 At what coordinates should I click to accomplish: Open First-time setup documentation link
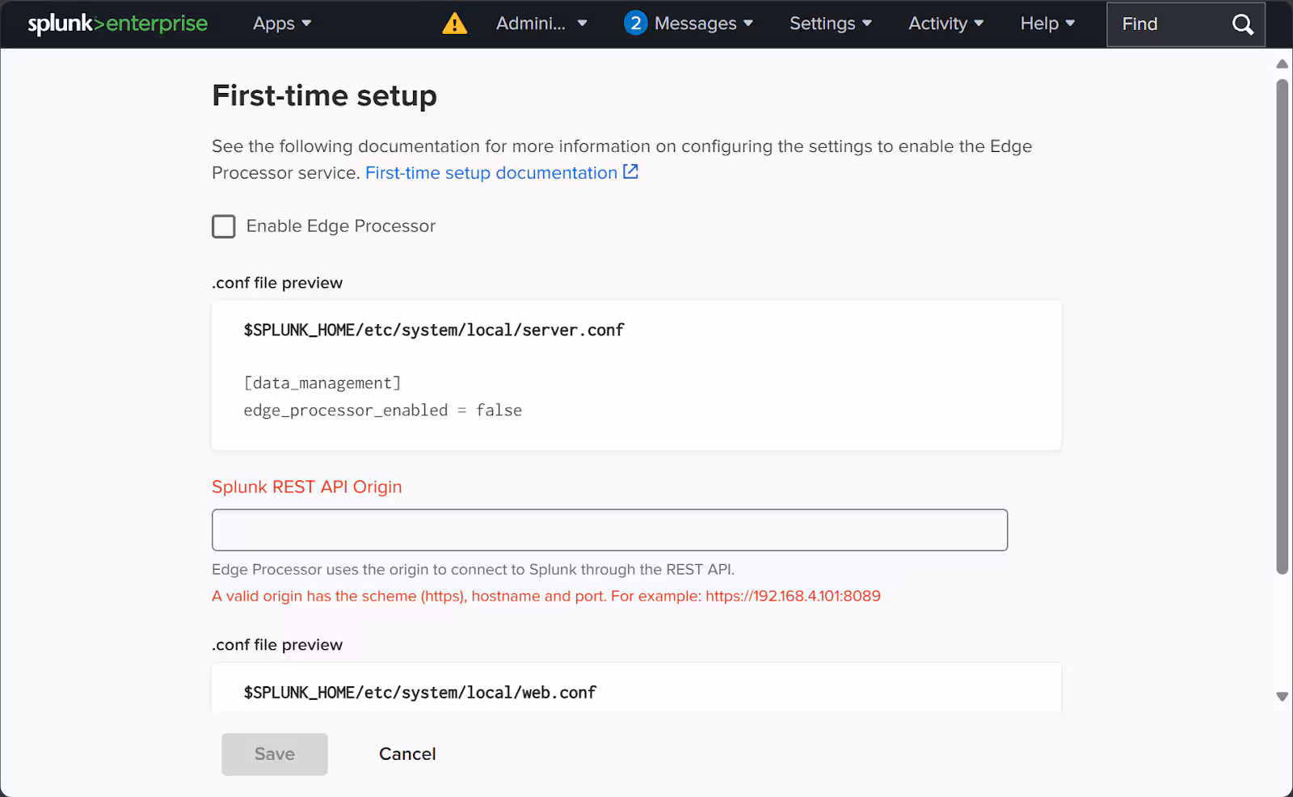491,173
